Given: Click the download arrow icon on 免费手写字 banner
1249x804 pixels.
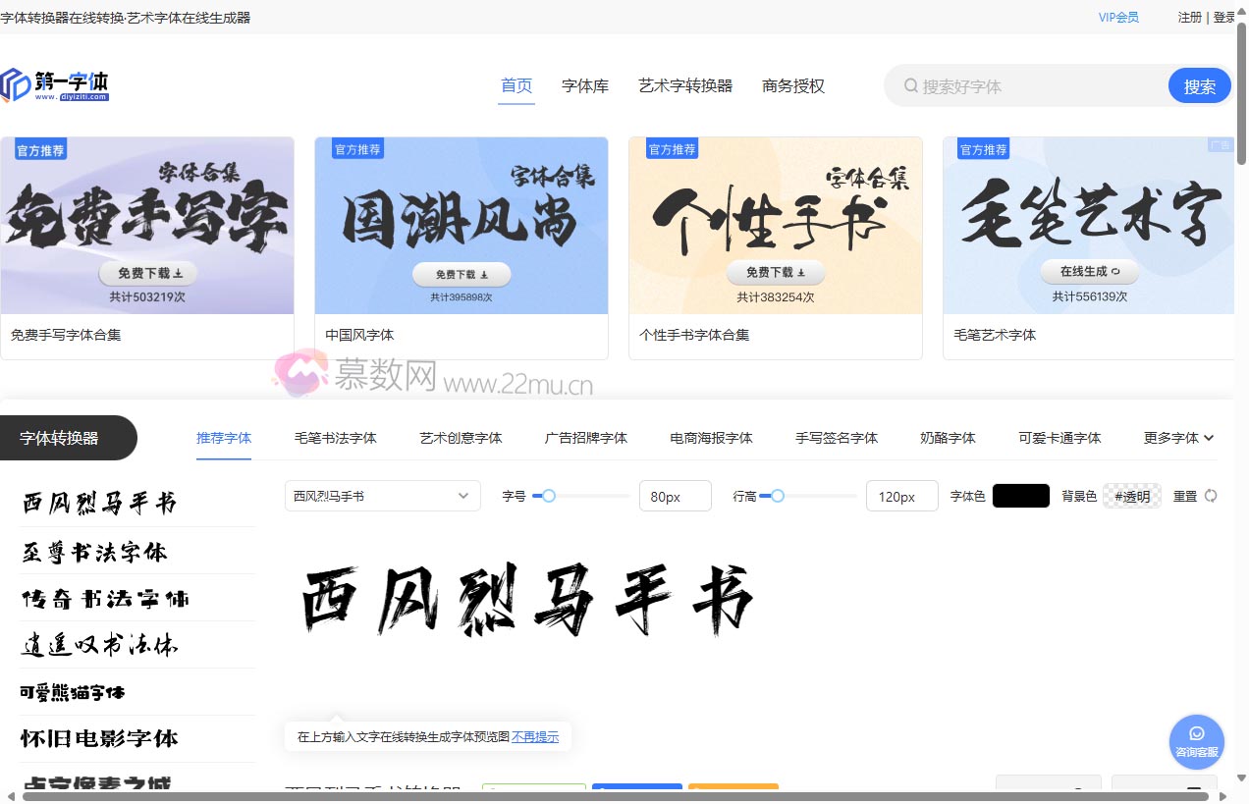Looking at the screenshot, I should [177, 273].
